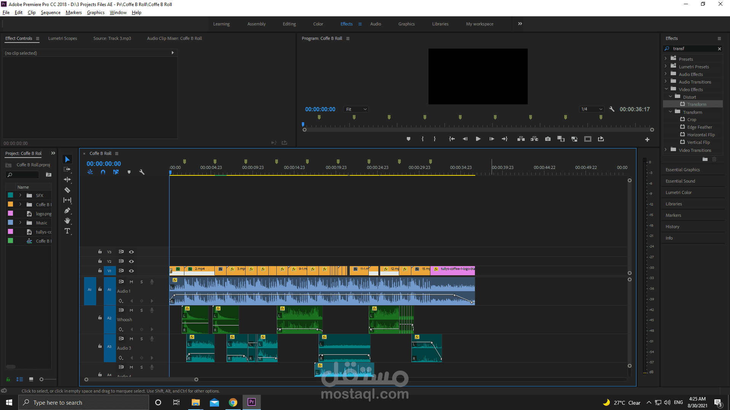Image resolution: width=730 pixels, height=410 pixels.
Task: Toggle lock on V1 track
Action: (100, 270)
